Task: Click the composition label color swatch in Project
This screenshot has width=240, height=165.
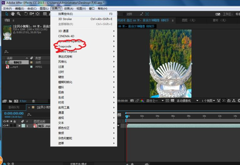Action: click(x=31, y=62)
